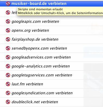This screenshot has height=107, width=103.
Task: Click the forbid icon beside fairplayshop.de
Action: [8, 39]
